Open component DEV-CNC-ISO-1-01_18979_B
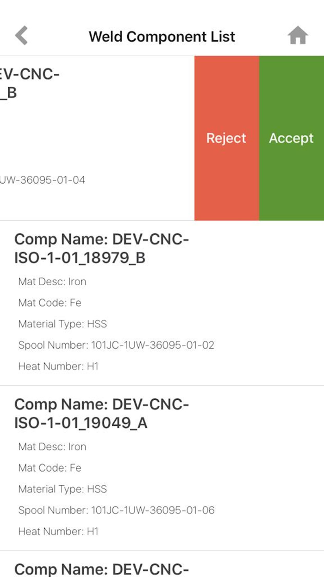 (102, 249)
